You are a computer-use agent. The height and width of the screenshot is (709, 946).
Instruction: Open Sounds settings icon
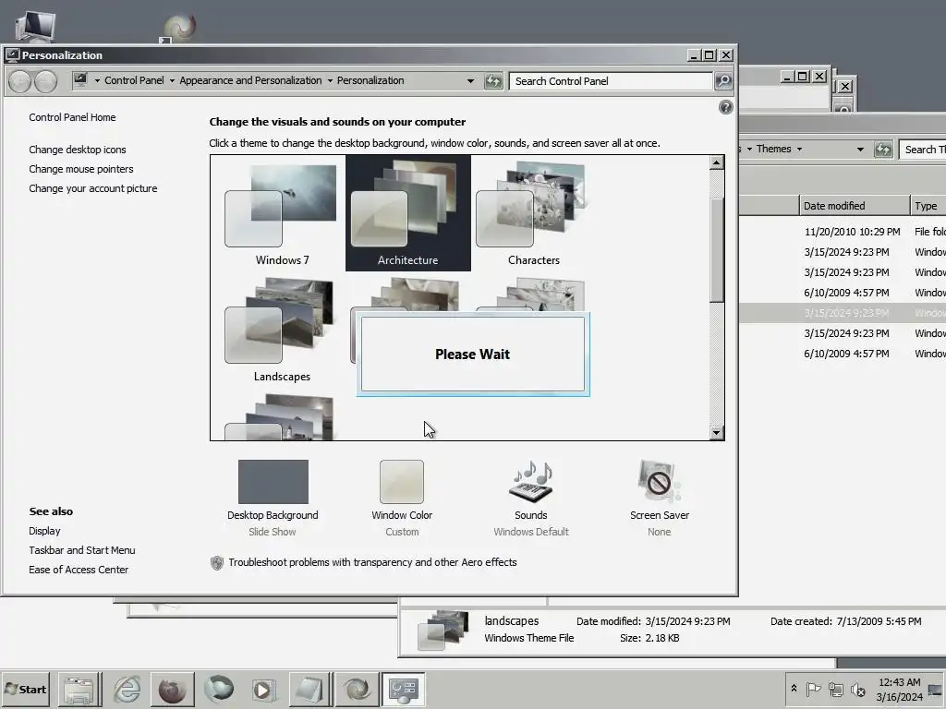(531, 482)
